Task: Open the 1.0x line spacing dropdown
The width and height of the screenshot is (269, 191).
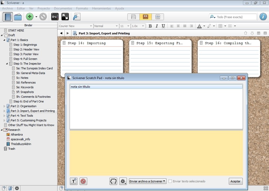Action: point(138,26)
